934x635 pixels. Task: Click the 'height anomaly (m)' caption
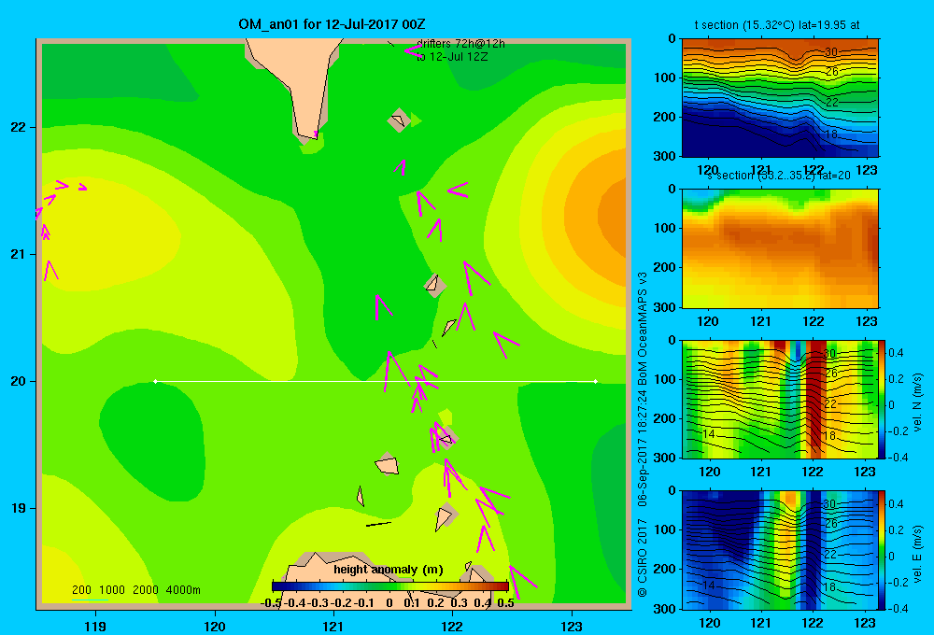389,570
